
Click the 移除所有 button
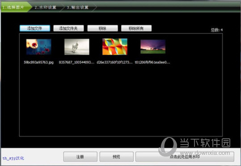point(136,28)
